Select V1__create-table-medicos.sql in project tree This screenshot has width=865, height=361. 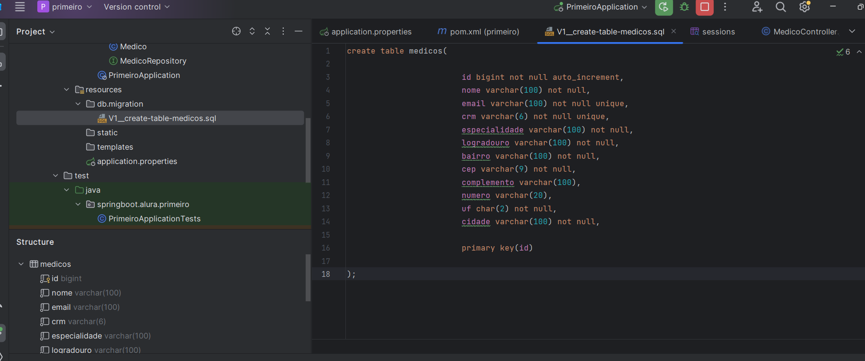[x=160, y=118]
